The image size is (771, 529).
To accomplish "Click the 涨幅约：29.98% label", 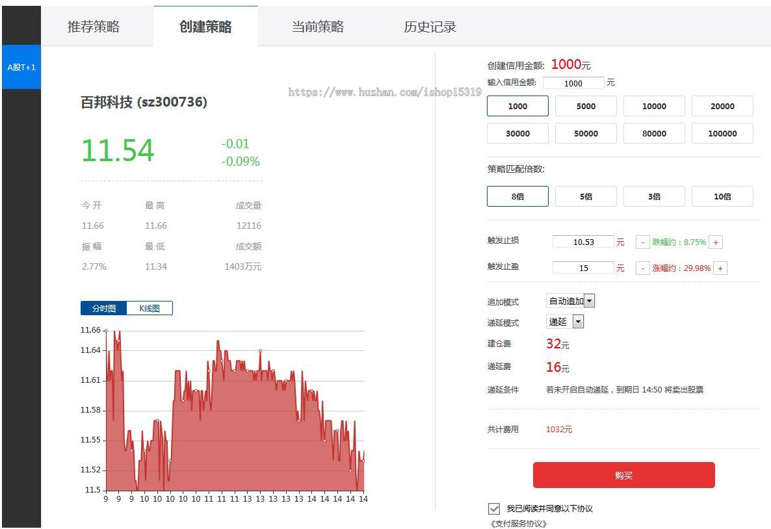I will 681,268.
